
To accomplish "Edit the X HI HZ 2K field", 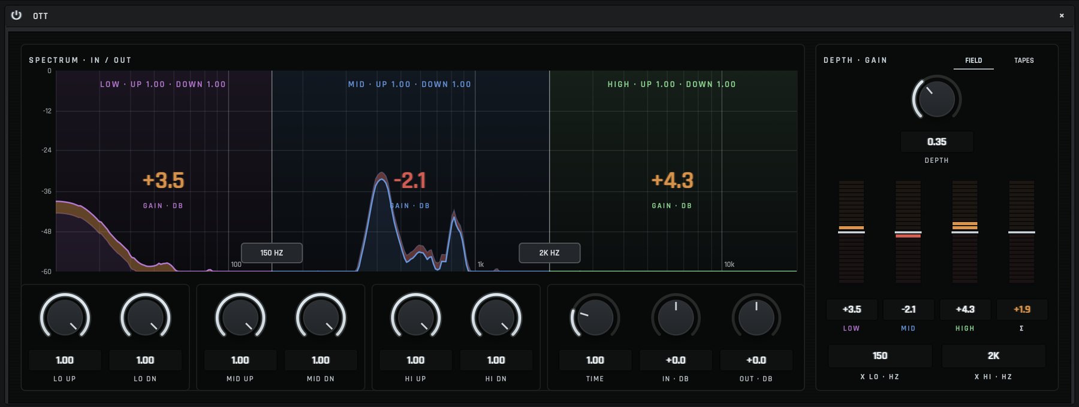I will (993, 356).
